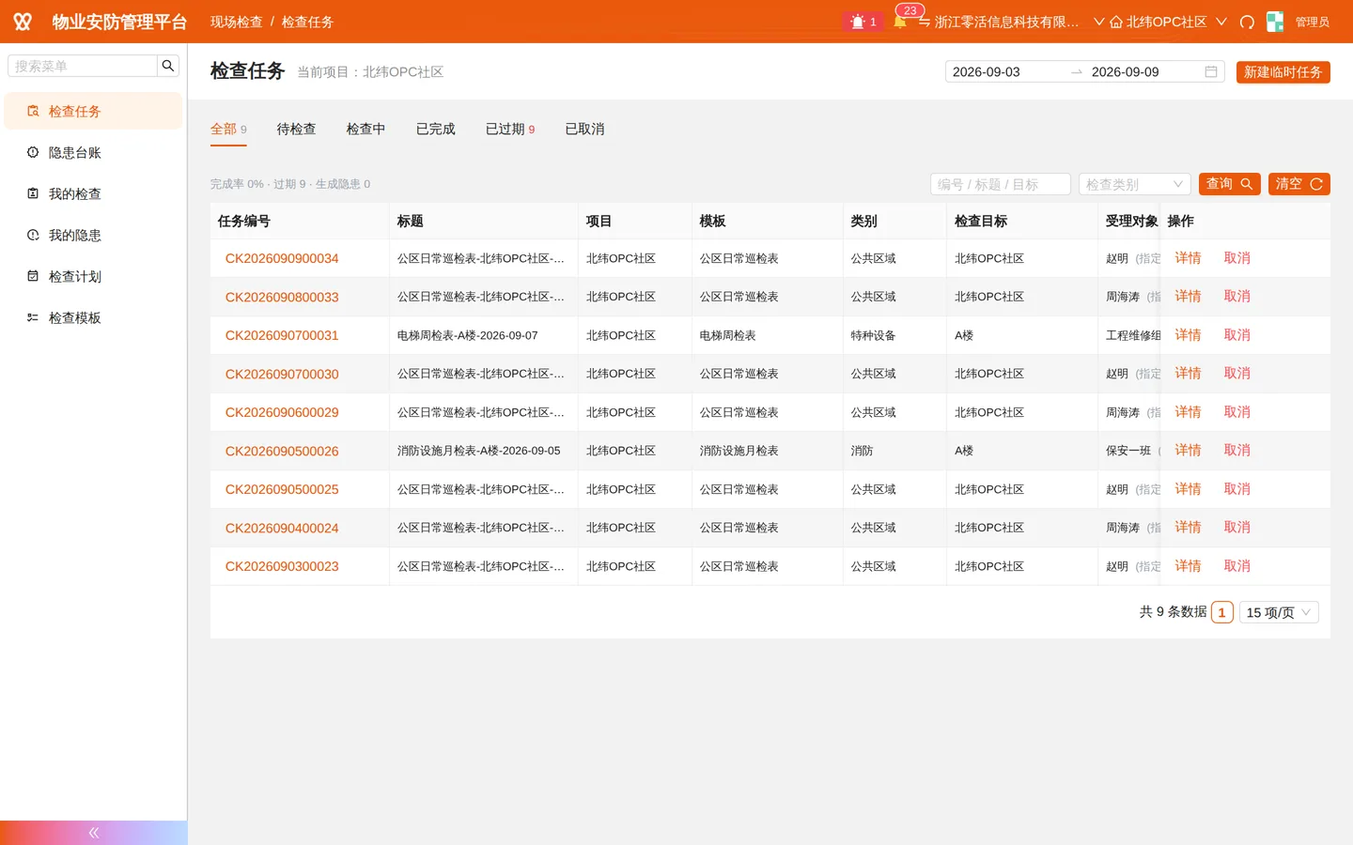The width and height of the screenshot is (1353, 845).
Task: Open 详情 for task CK2026090700031
Action: coord(1188,335)
